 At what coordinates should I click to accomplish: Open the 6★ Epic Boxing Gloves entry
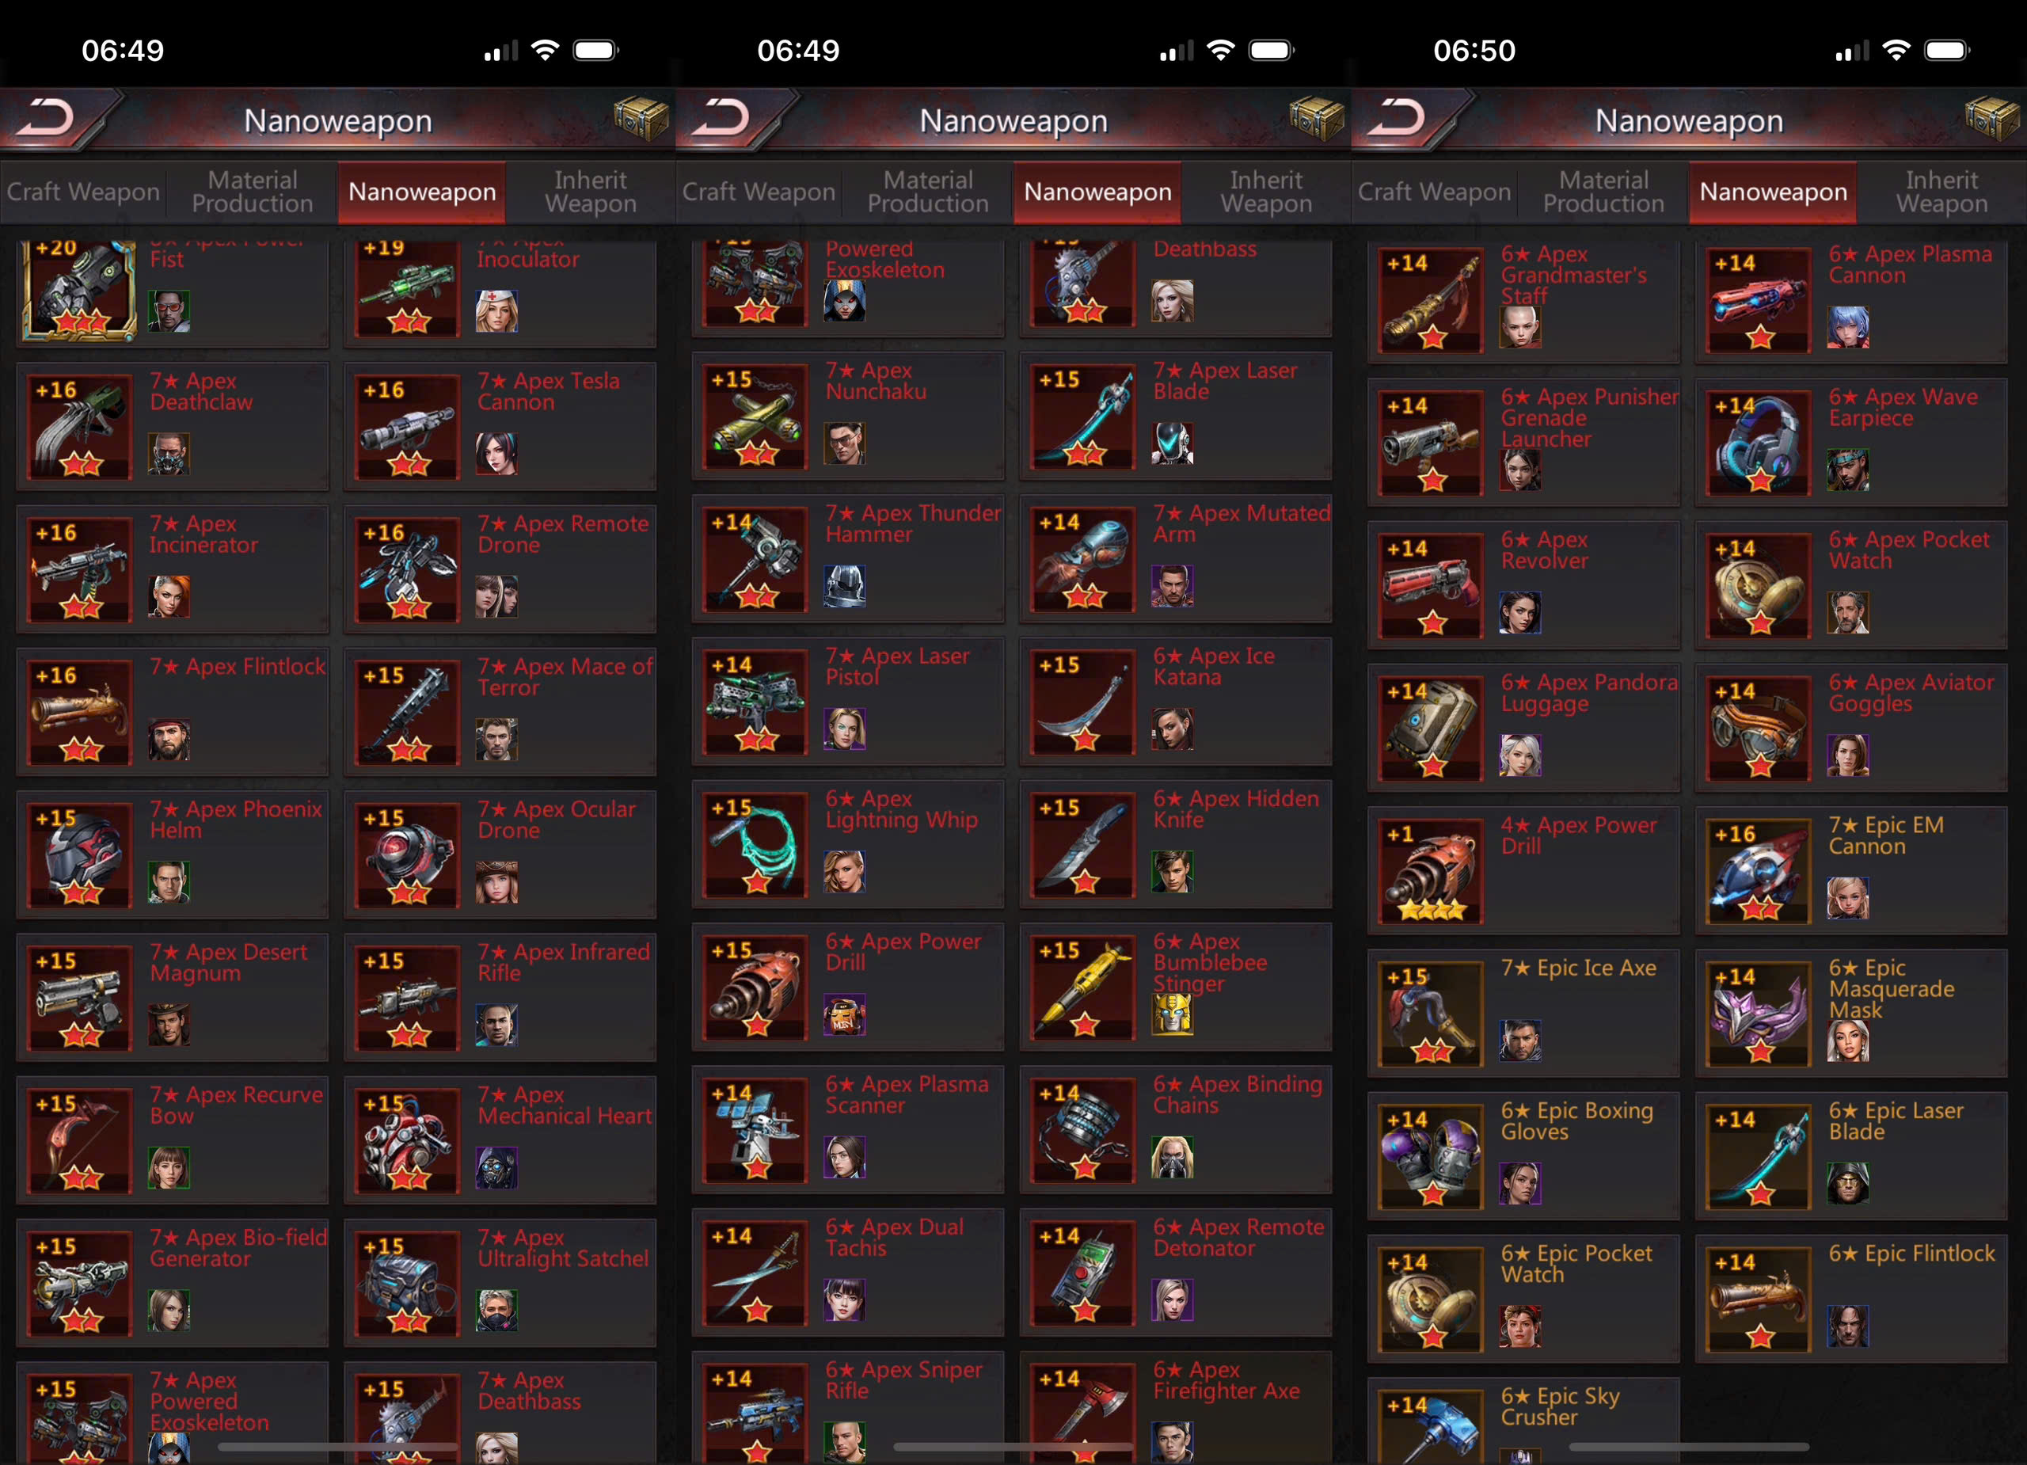pos(1523,1155)
